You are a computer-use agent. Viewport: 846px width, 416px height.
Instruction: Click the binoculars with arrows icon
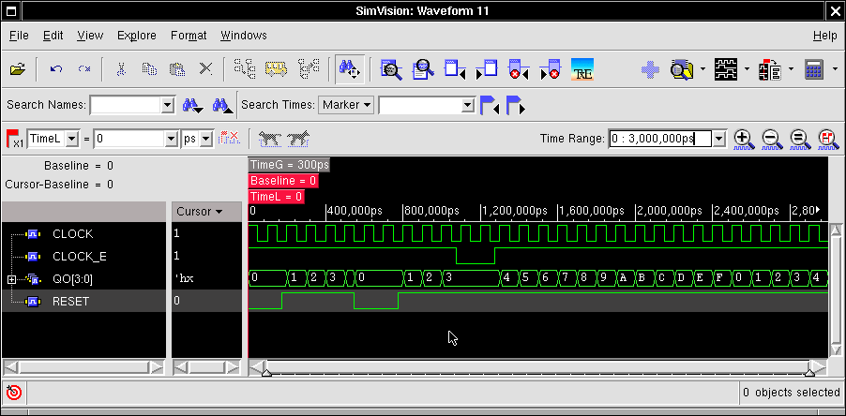[350, 69]
